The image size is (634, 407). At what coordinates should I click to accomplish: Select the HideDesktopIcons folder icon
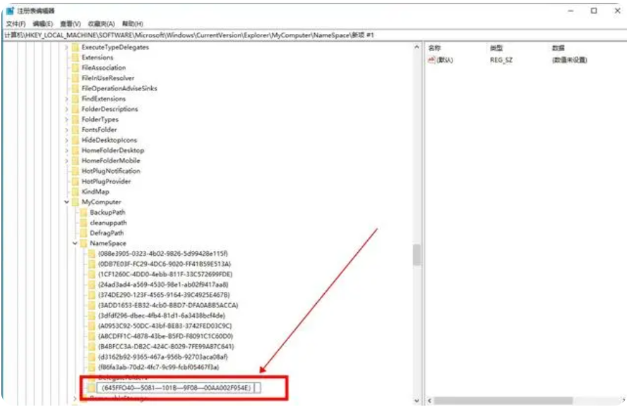(x=76, y=140)
